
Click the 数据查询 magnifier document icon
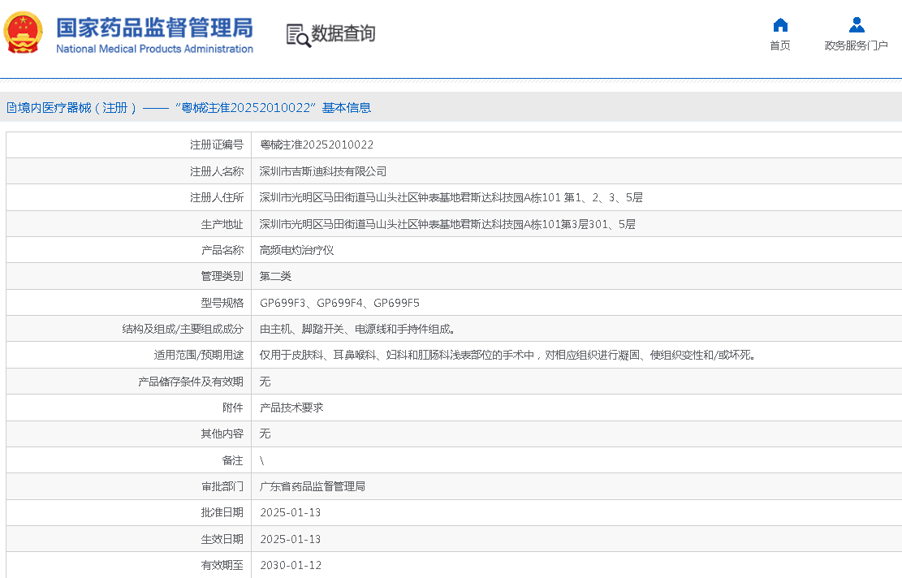(298, 35)
